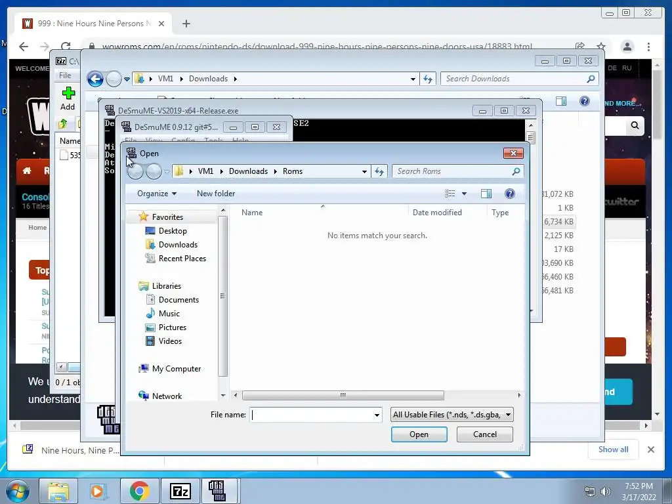The width and height of the screenshot is (672, 504).
Task: Click the Open button in the dialog
Action: [419, 434]
